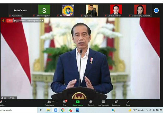The image size is (163, 113).
Task: Enable Live Transcript captions
Action: point(103,103)
